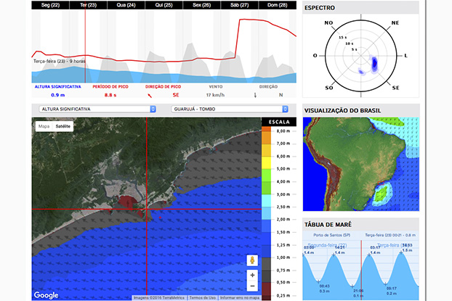Screen dimensions: 452x301
Task: Select the Sáb (27) day tab
Action: pos(240,5)
